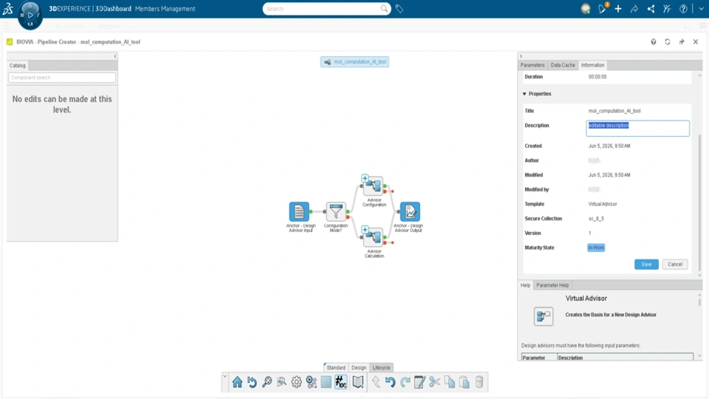This screenshot has width=709, height=399.
Task: Click the Home icon in bottom toolbar
Action: point(237,382)
